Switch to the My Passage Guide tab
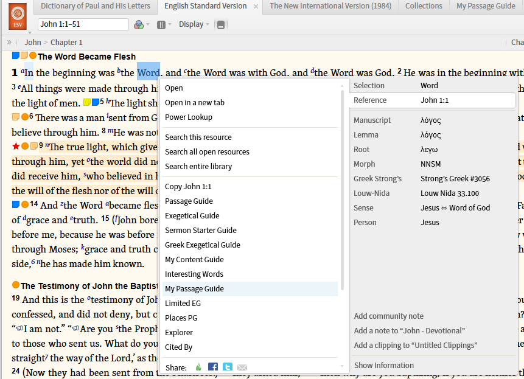Image resolution: width=524 pixels, height=379 pixels. [x=486, y=6]
